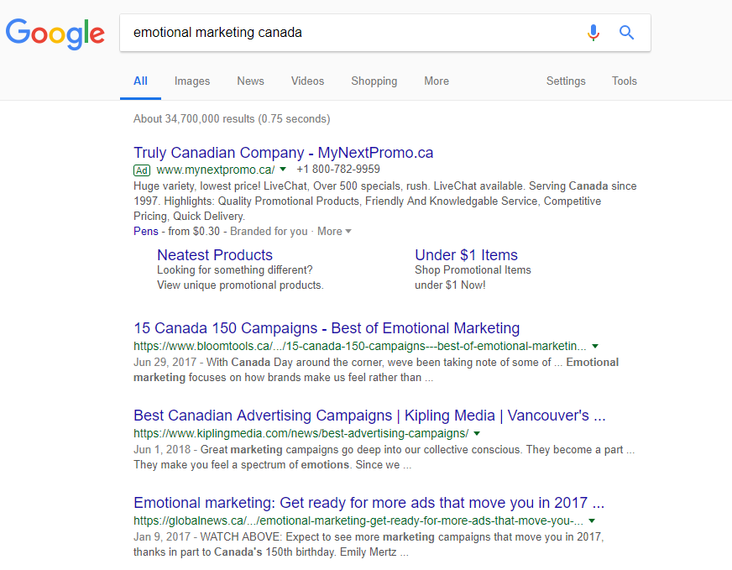This screenshot has height=570, width=732.
Task: Open search Settings
Action: tap(566, 81)
